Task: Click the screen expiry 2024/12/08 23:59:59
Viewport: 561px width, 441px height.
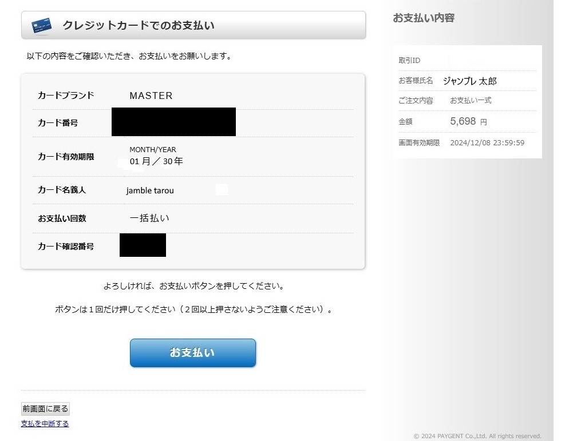Action: [487, 143]
